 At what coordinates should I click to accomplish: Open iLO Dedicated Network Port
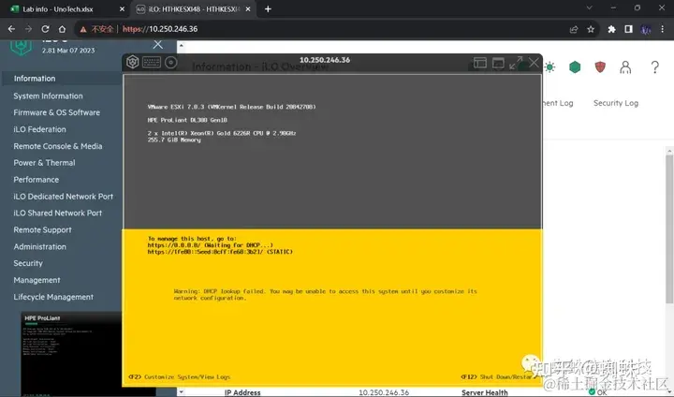(64, 197)
